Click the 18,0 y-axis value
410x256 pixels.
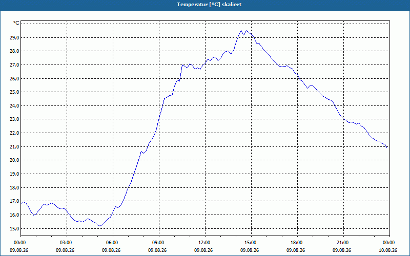point(15,188)
